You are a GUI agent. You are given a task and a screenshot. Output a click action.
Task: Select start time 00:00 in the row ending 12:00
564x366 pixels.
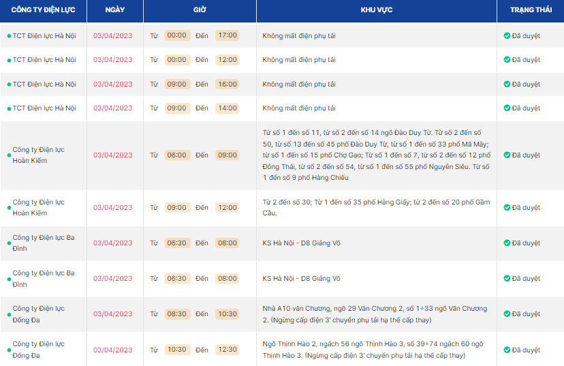(177, 60)
